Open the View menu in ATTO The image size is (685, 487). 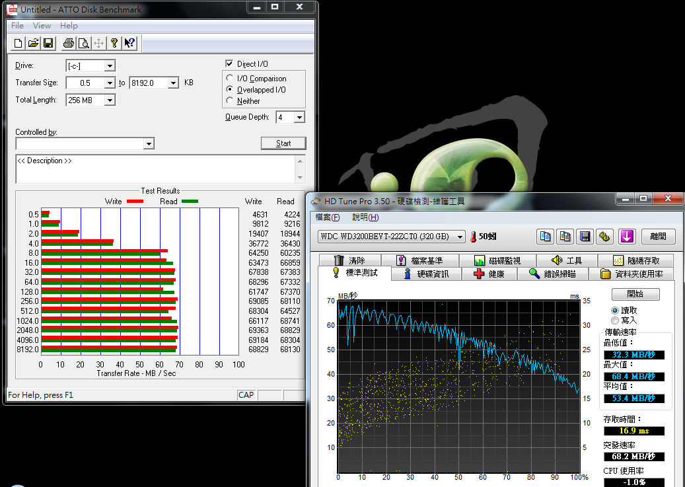click(x=42, y=26)
